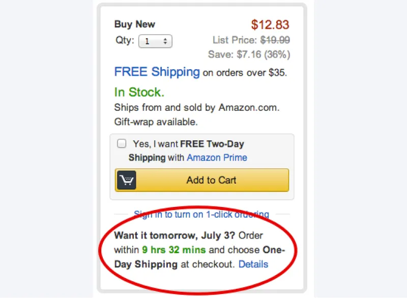Open the Qty selector
The width and height of the screenshot is (407, 298).
point(155,41)
